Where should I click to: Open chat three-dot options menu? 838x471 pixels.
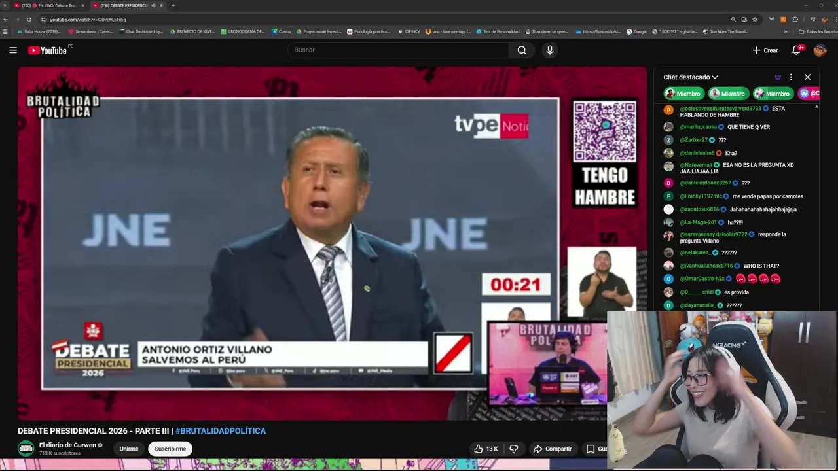(x=791, y=77)
